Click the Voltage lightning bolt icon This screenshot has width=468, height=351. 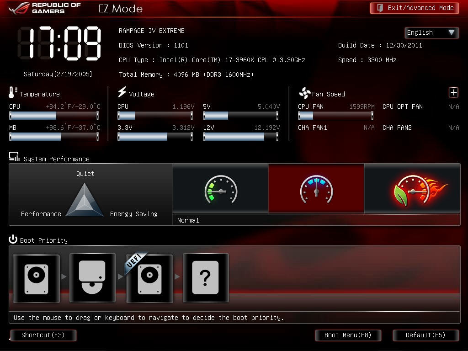pyautogui.click(x=122, y=92)
